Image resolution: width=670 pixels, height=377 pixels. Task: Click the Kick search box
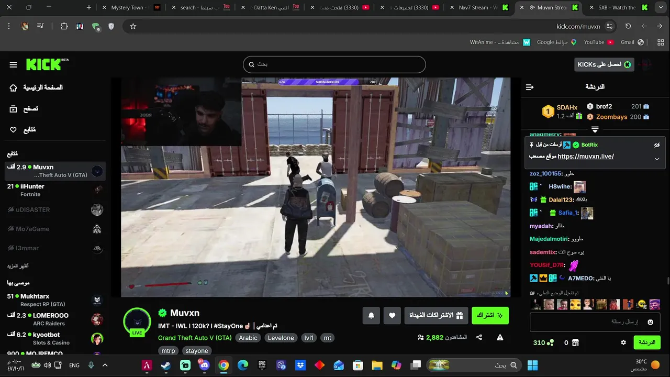334,64
